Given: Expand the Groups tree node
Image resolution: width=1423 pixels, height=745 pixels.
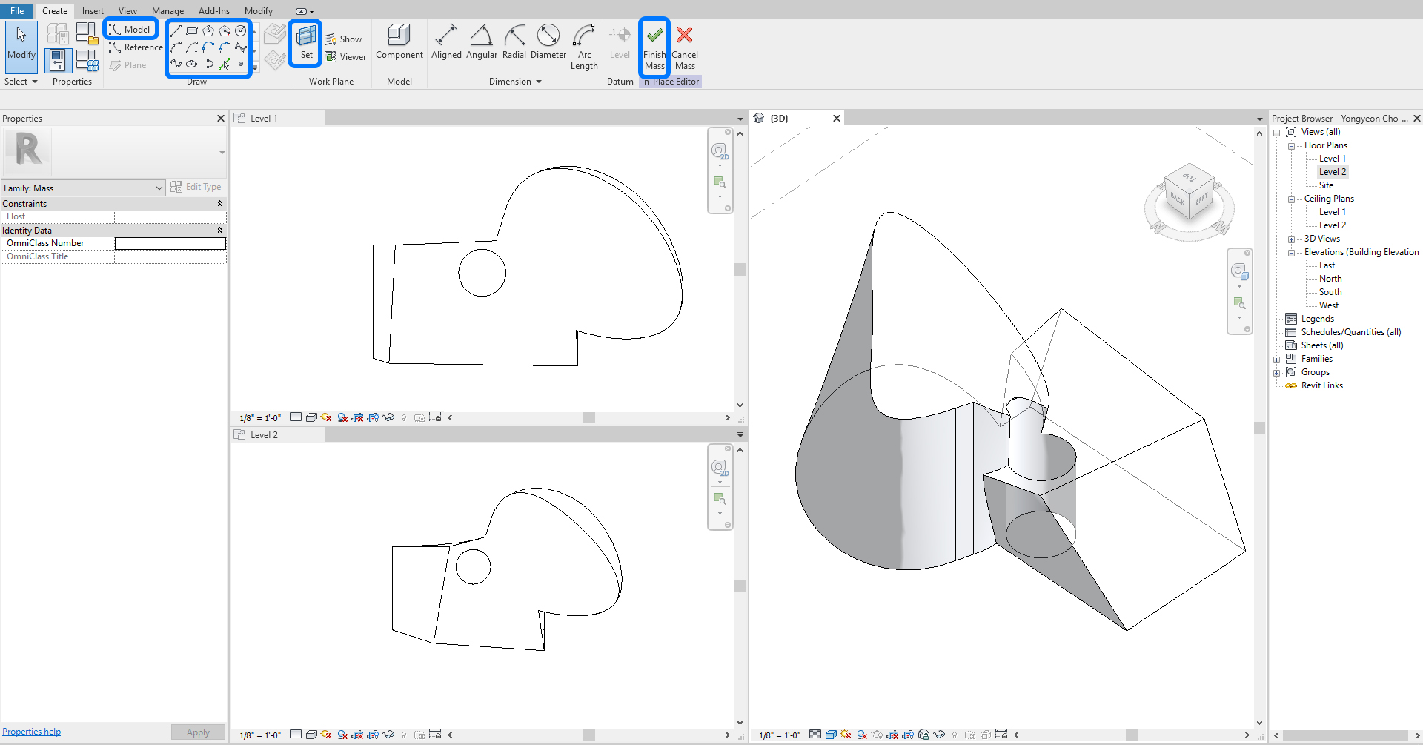Looking at the screenshot, I should tap(1276, 373).
